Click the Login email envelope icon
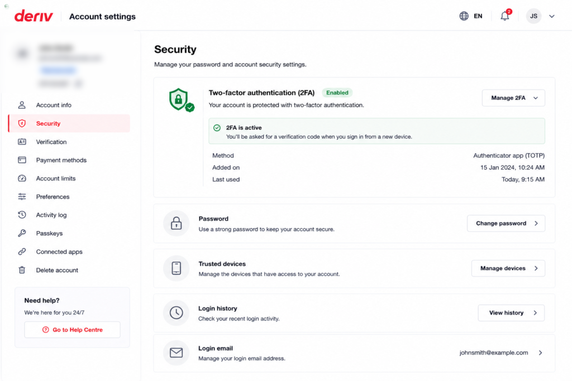This screenshot has height=381, width=572. [176, 353]
